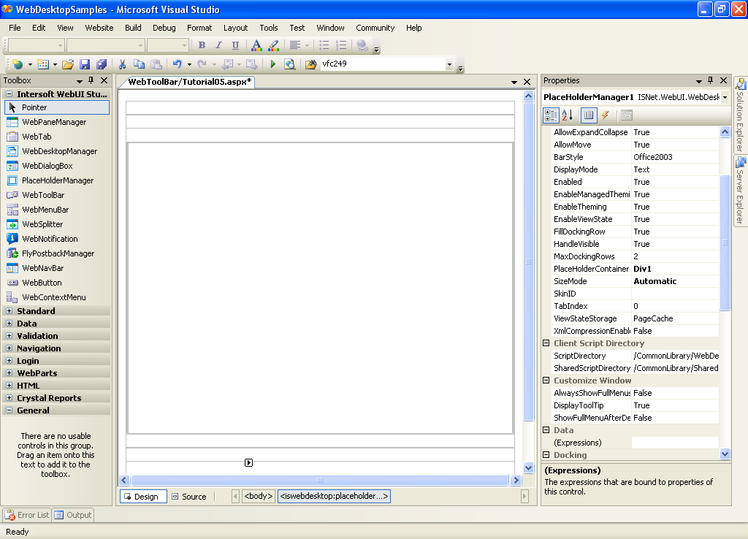Select WebToolBar in the Toolbox
Image resolution: width=748 pixels, height=539 pixels.
click(43, 195)
